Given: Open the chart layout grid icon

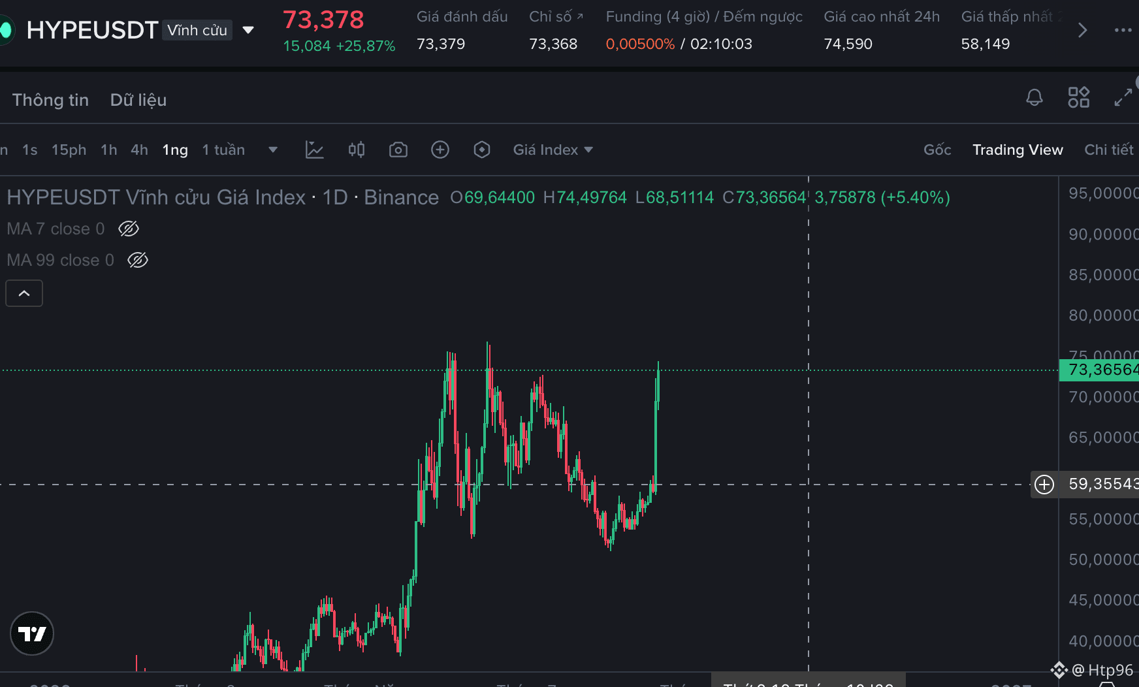Looking at the screenshot, I should (1079, 98).
